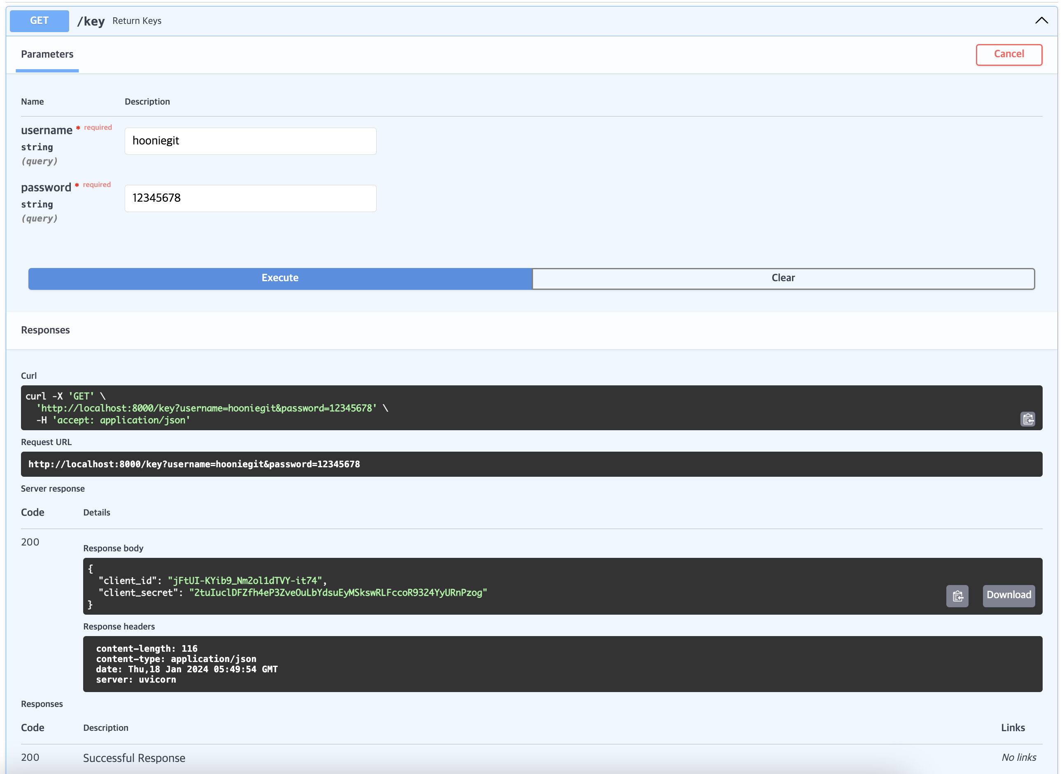Select the Parameters tab
1062x774 pixels.
coord(47,54)
